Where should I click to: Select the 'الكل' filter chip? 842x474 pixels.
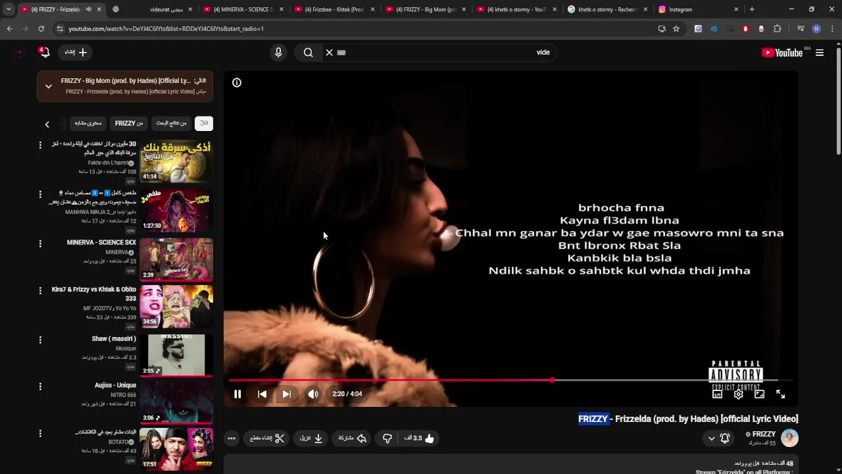(x=204, y=123)
